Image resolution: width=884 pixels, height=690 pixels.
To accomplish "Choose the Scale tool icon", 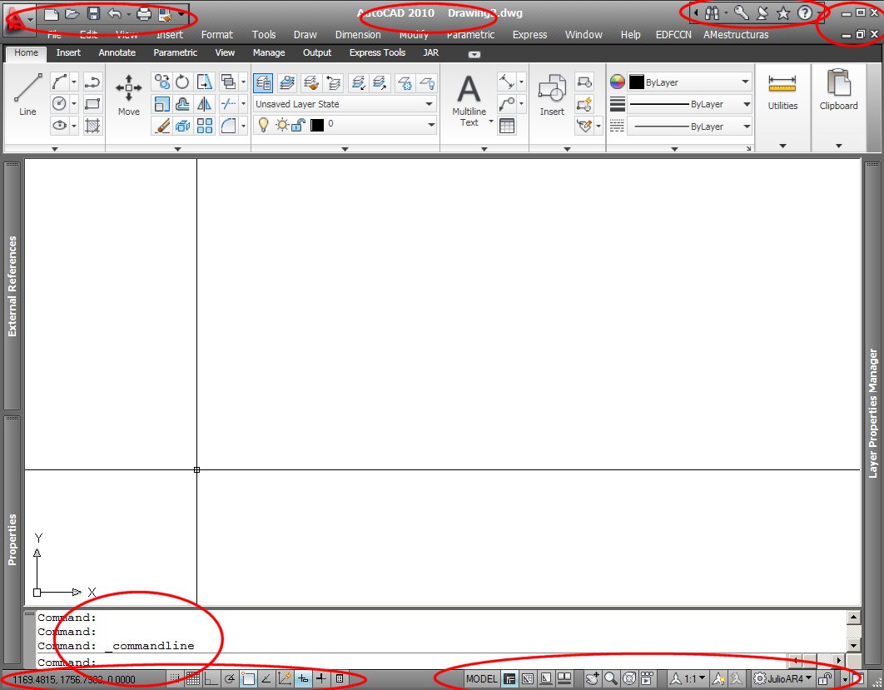I will click(161, 104).
